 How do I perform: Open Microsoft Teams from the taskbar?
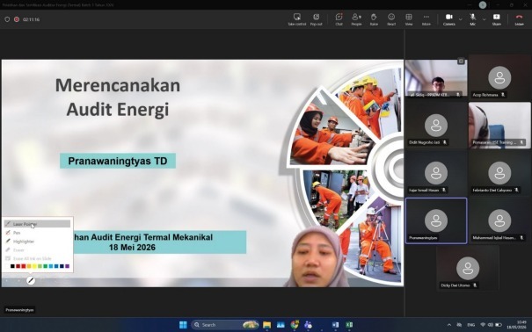click(308, 325)
